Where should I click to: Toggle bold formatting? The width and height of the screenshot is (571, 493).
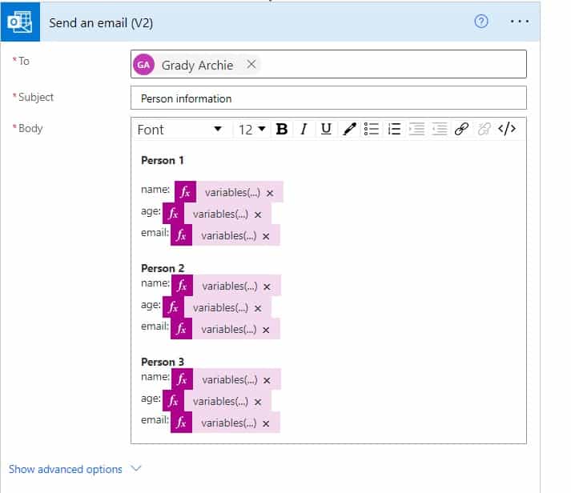click(x=282, y=129)
